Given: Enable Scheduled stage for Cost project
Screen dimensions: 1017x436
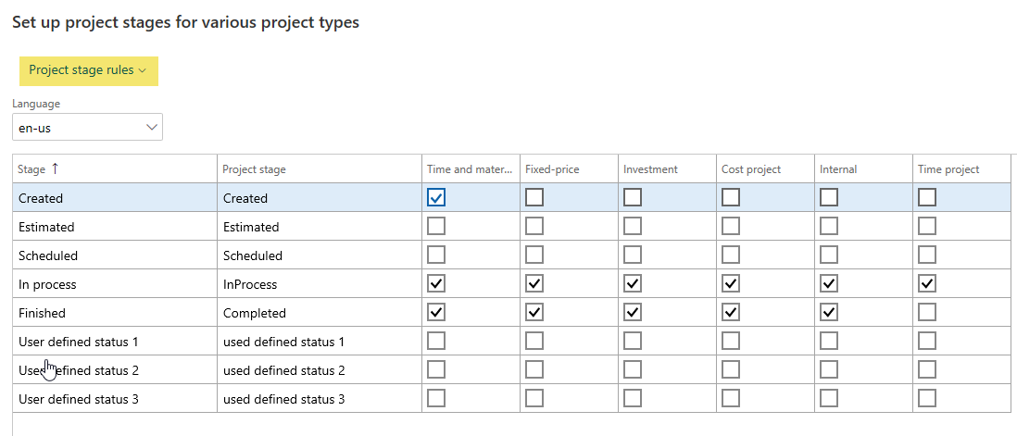Looking at the screenshot, I should pyautogui.click(x=731, y=255).
